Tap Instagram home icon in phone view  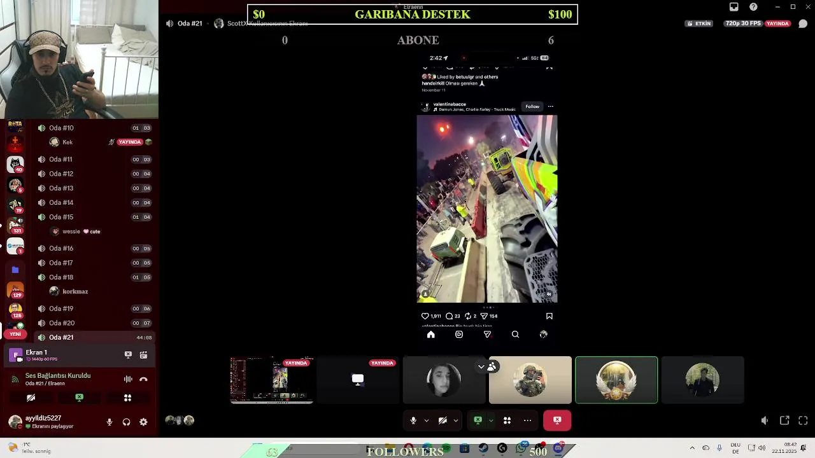click(431, 335)
